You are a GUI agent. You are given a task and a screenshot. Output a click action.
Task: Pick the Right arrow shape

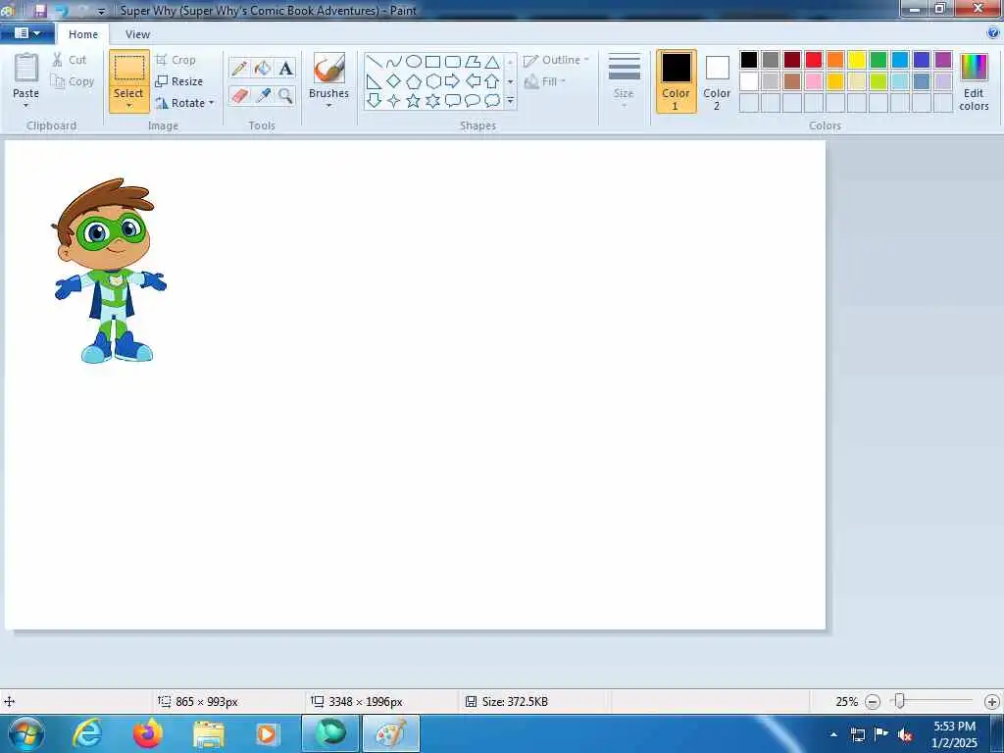453,81
